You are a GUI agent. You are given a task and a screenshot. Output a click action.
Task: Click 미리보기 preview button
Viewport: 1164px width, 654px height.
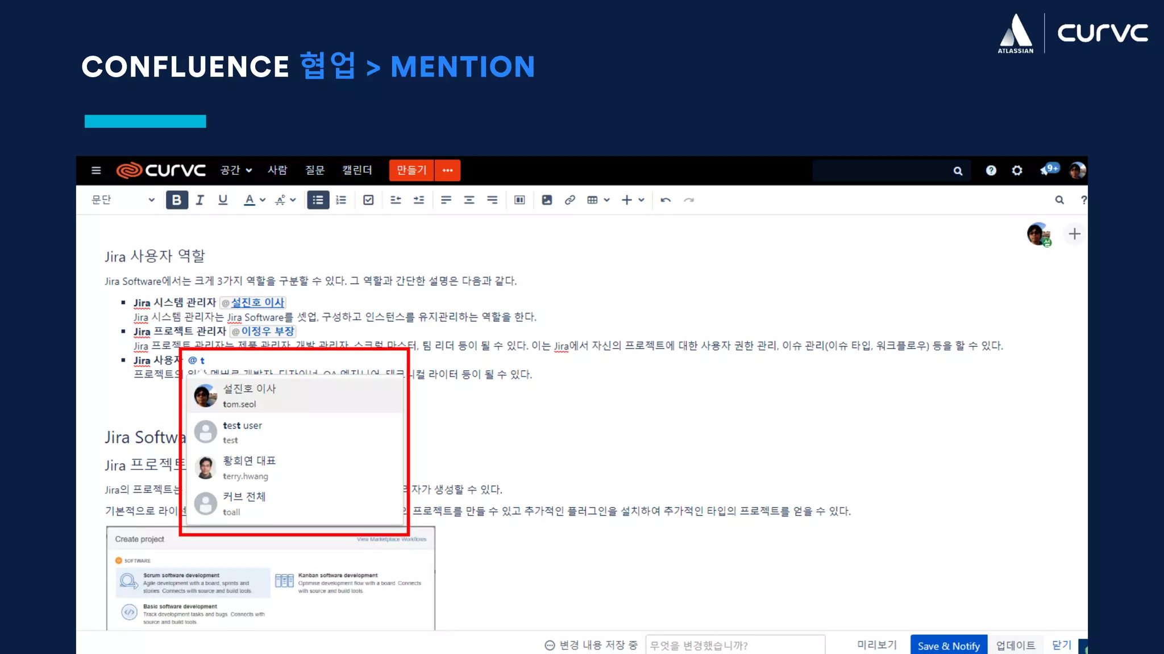pyautogui.click(x=877, y=645)
